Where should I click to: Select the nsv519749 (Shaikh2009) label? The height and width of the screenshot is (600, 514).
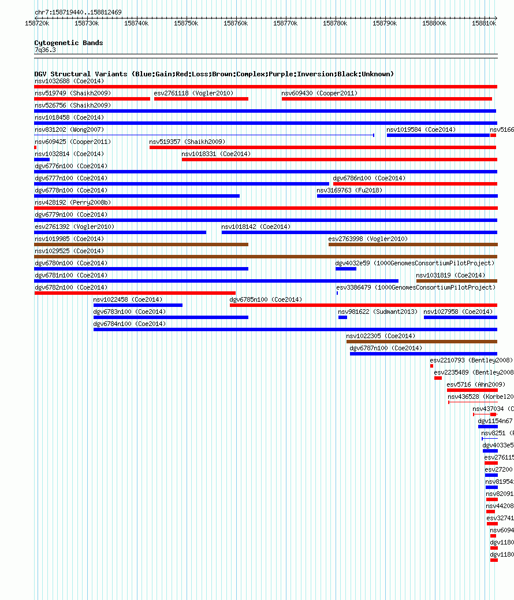(x=73, y=94)
